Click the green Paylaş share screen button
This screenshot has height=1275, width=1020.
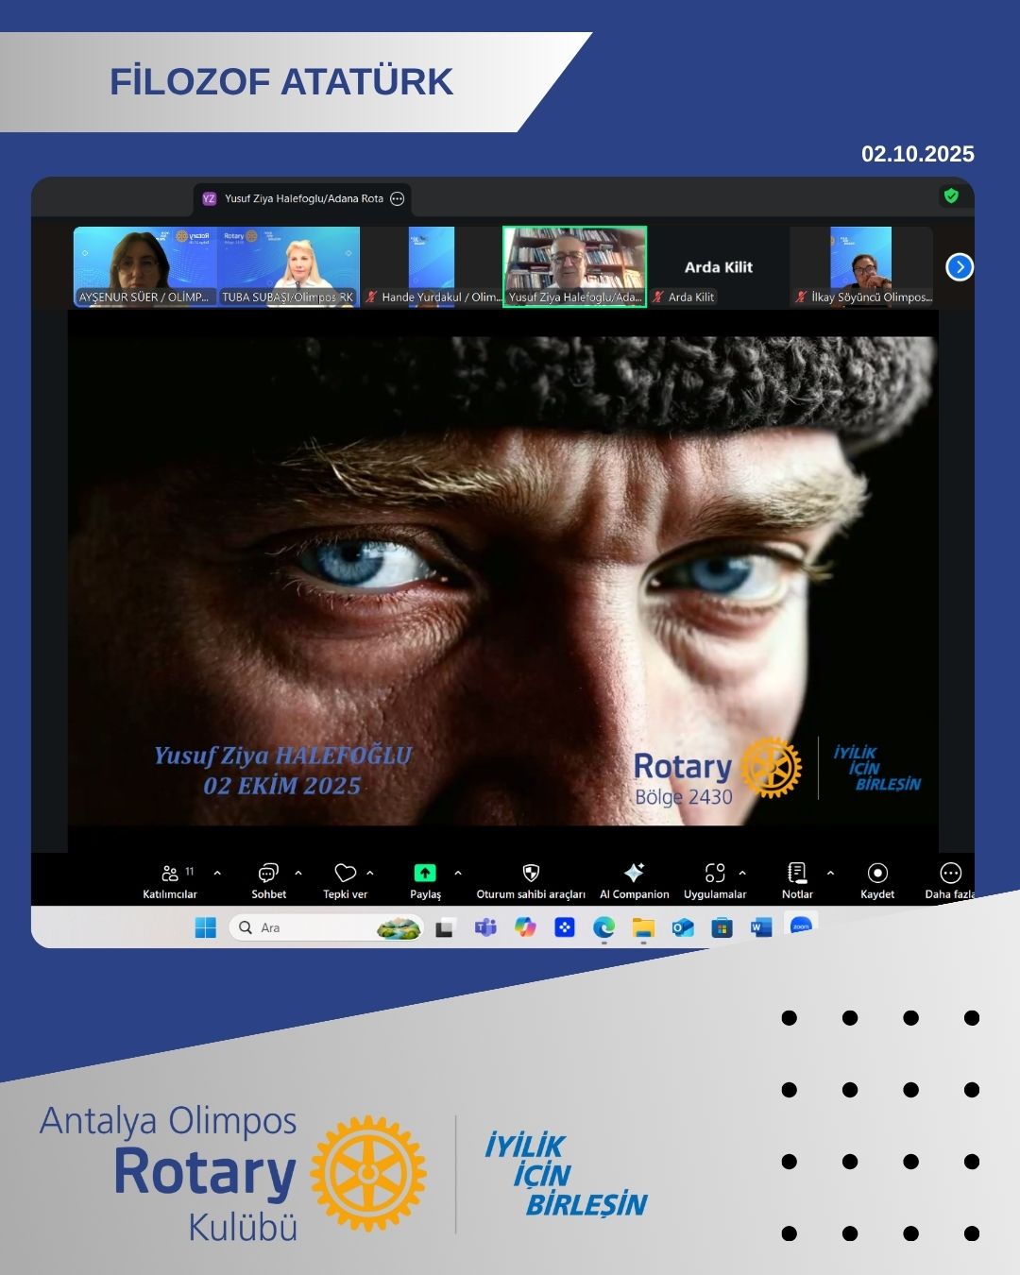[x=425, y=874]
